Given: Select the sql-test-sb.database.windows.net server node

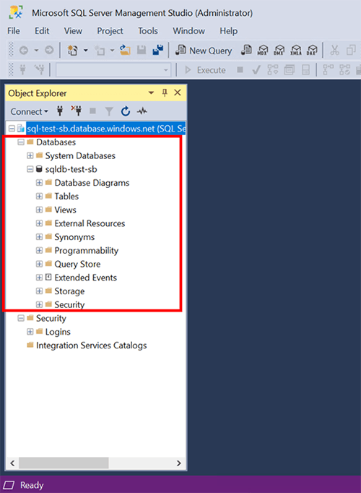Looking at the screenshot, I should 106,129.
